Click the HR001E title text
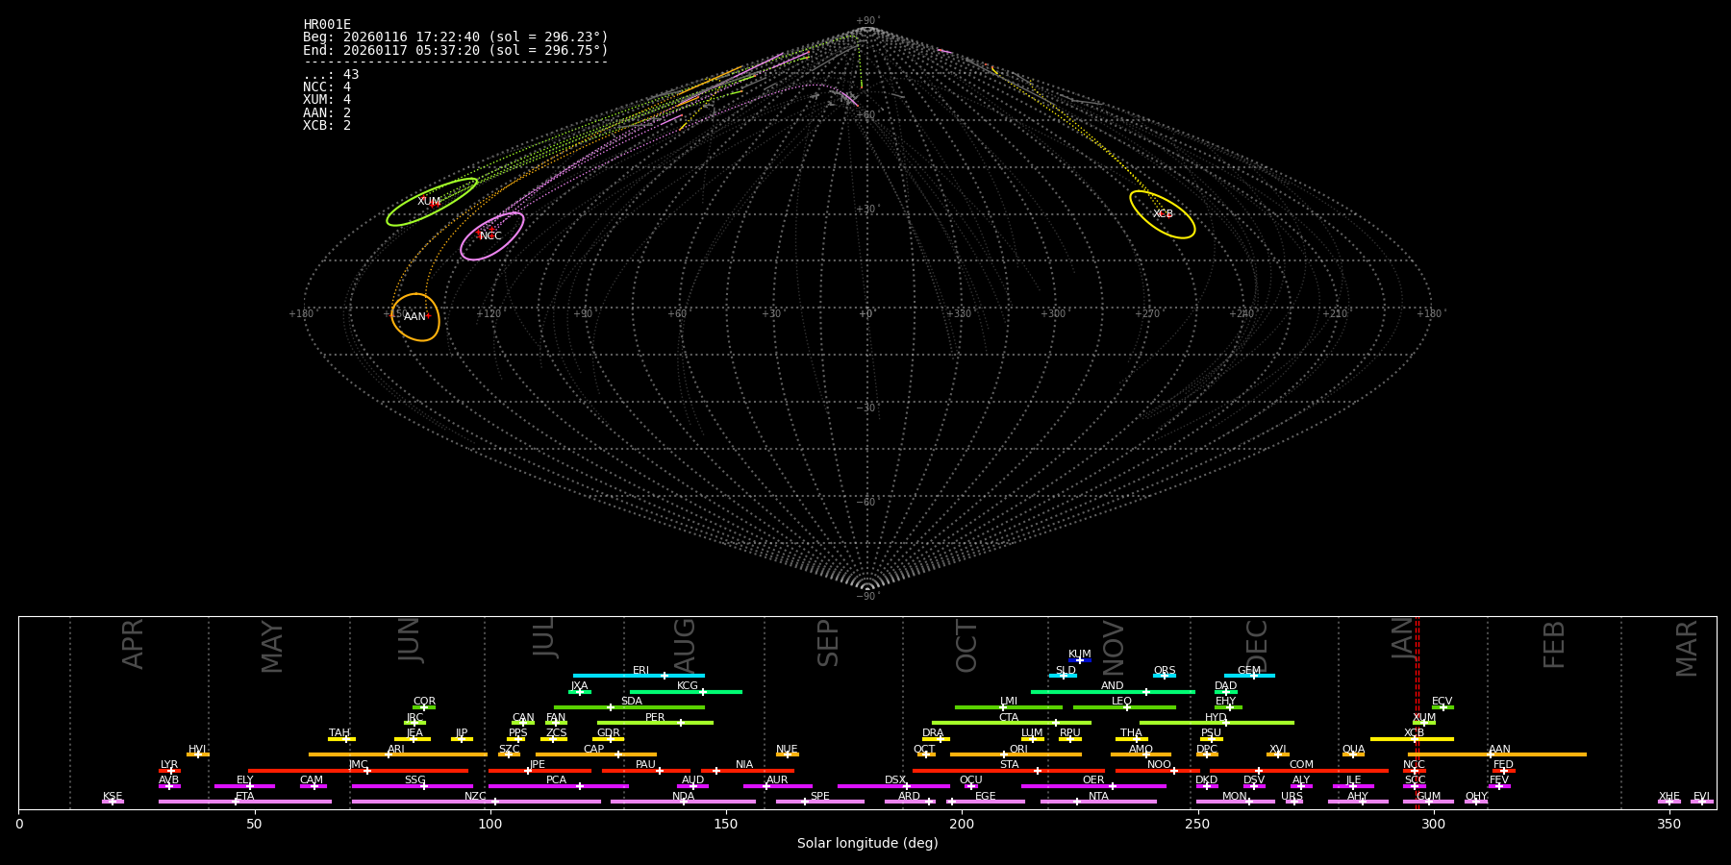 (x=327, y=24)
